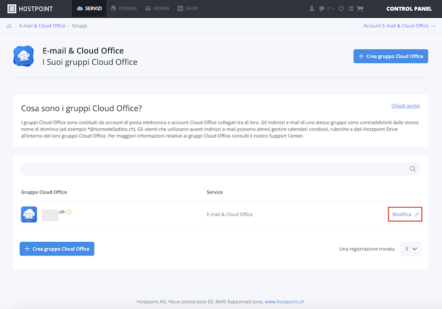This screenshot has width=442, height=309.
Task: Open the Shop tab
Action: pos(188,8)
